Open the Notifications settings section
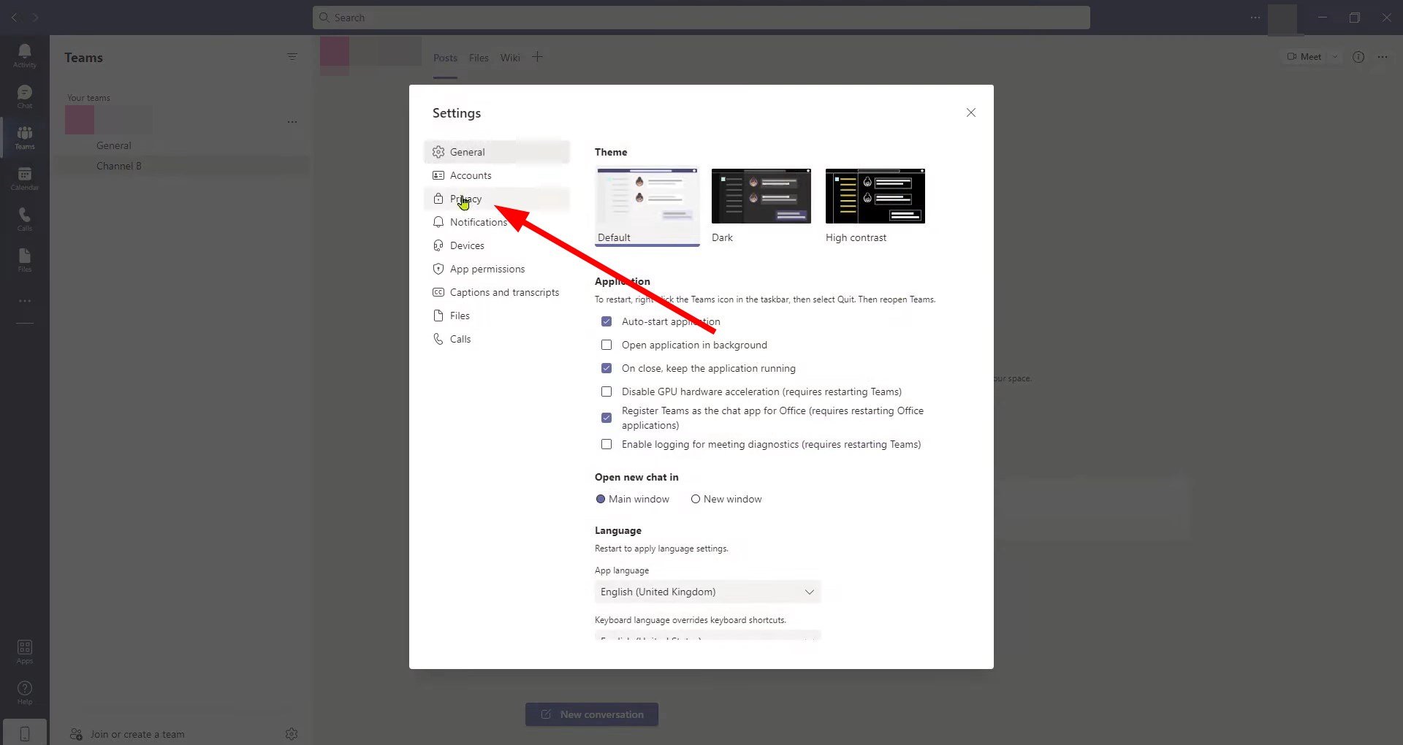1403x745 pixels. point(497,222)
